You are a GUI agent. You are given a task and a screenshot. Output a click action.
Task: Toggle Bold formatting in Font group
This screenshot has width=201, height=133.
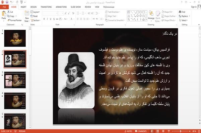[x=44, y=19]
